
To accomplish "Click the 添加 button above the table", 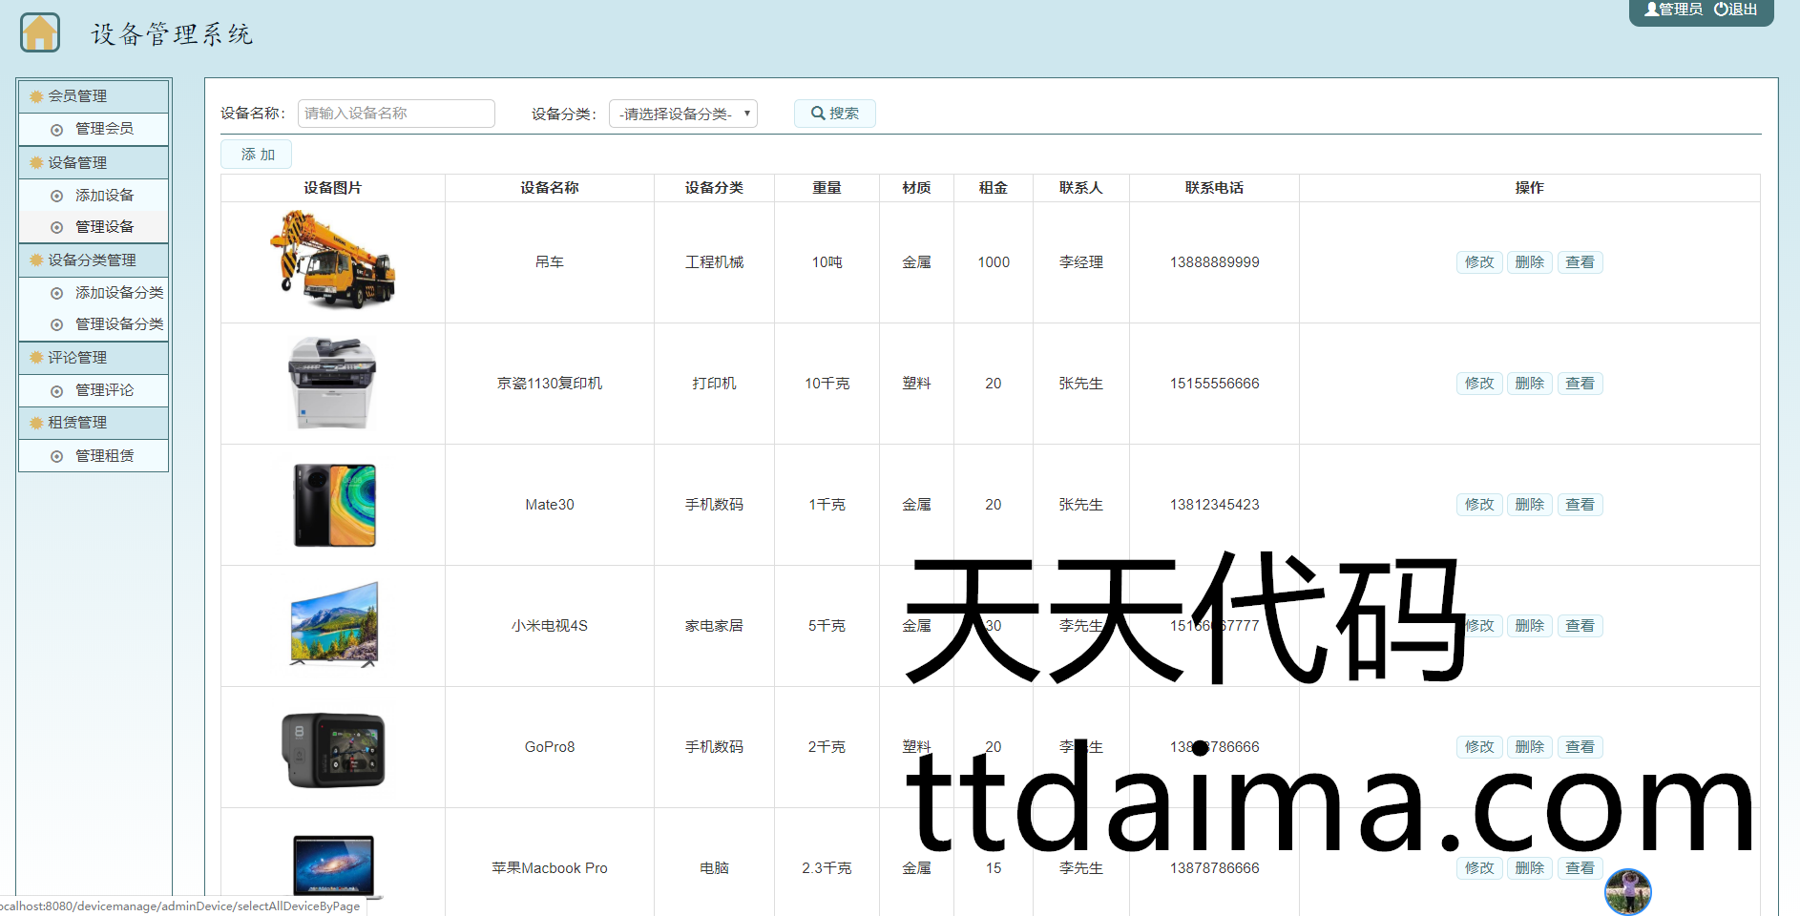I will point(256,155).
